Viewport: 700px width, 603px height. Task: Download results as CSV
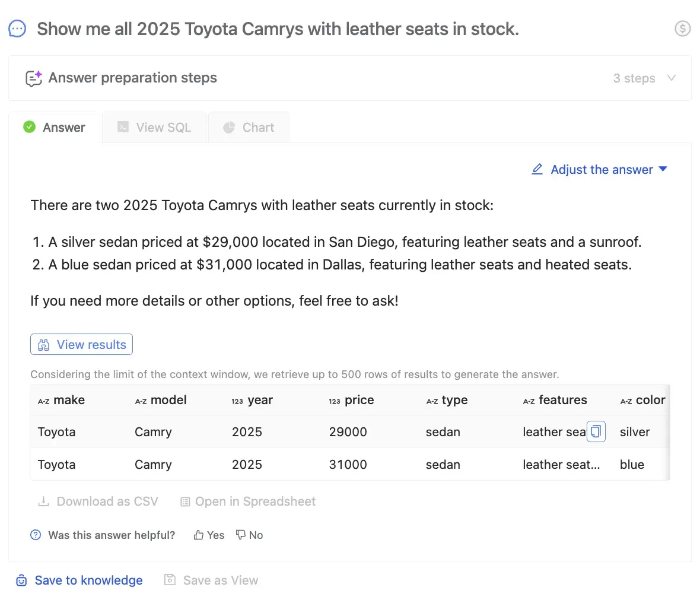[x=98, y=502]
